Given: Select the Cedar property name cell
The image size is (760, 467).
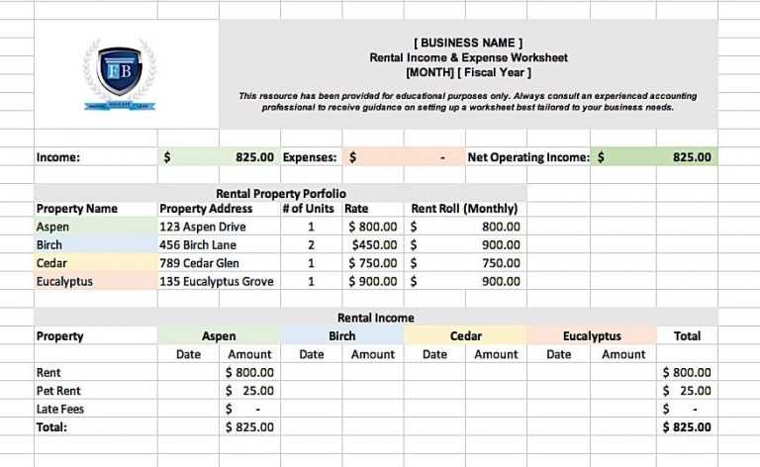Looking at the screenshot, I should (x=95, y=263).
